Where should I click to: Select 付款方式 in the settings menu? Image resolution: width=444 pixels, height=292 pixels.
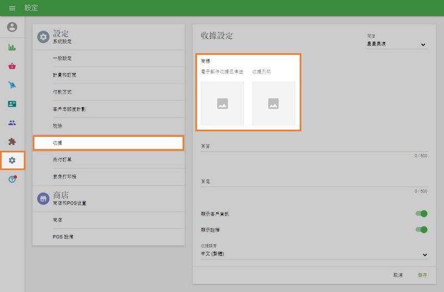[109, 92]
